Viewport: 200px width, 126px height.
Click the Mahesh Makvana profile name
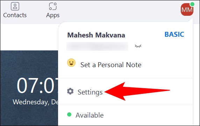[96, 35]
